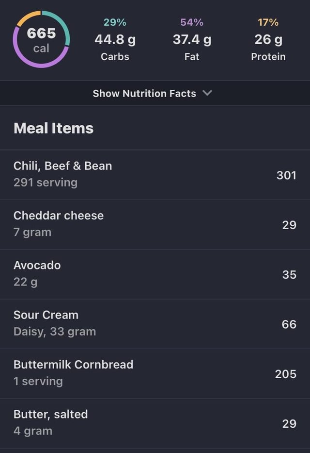The width and height of the screenshot is (310, 453).
Task: Click the 301 calorie value for chili
Action: tap(286, 175)
